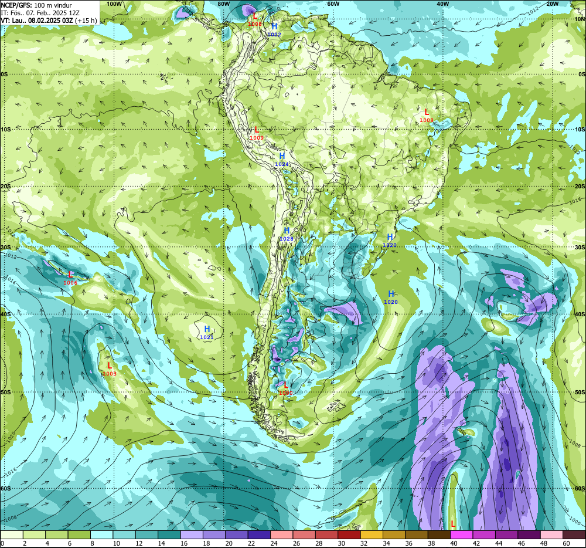Screen dimensions: 586x548
Task: Pick the deep indigo legend swatch starting at 22
Action: tap(259, 535)
